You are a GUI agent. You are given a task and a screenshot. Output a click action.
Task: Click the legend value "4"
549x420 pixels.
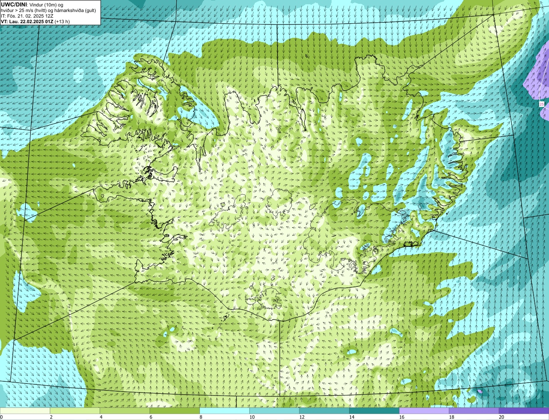pos(101,417)
